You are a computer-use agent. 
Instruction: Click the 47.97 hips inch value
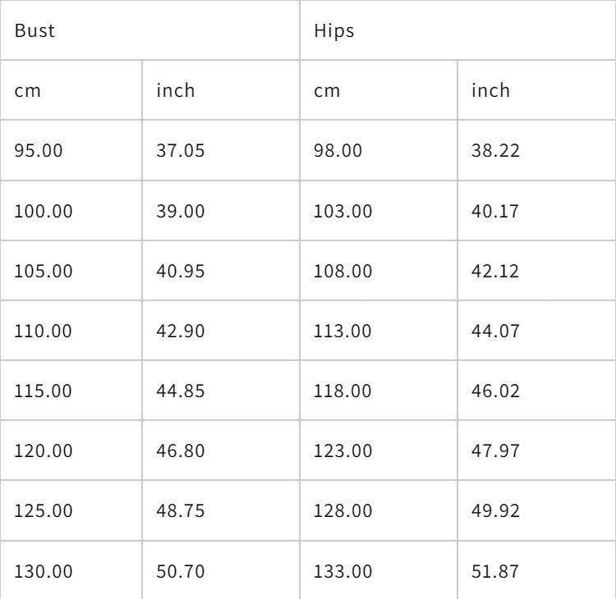[x=495, y=450]
